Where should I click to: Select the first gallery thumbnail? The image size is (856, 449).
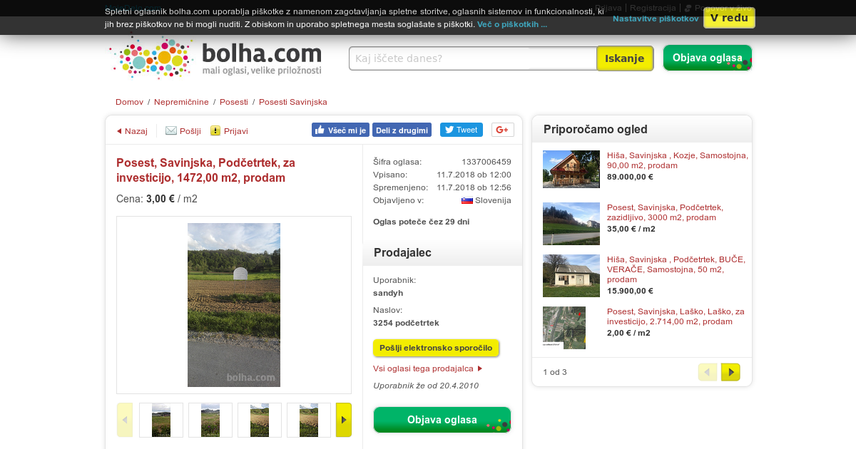click(x=161, y=420)
